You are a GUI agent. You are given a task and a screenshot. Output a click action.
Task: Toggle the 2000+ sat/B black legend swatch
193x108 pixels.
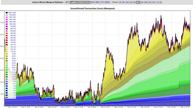7,13
